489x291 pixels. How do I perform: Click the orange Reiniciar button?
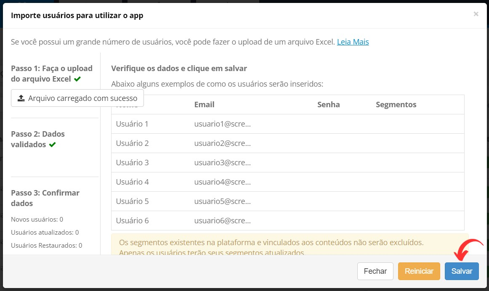tap(419, 271)
